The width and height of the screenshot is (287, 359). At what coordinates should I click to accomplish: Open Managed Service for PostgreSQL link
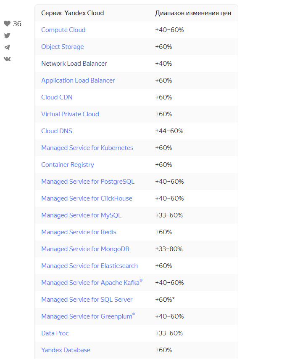coord(88,182)
